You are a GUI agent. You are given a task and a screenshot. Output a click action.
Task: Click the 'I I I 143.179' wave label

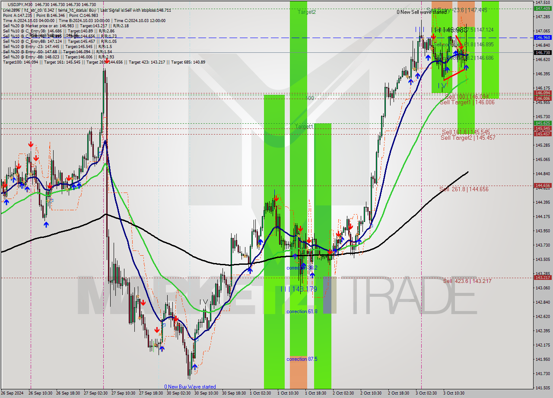(x=299, y=289)
